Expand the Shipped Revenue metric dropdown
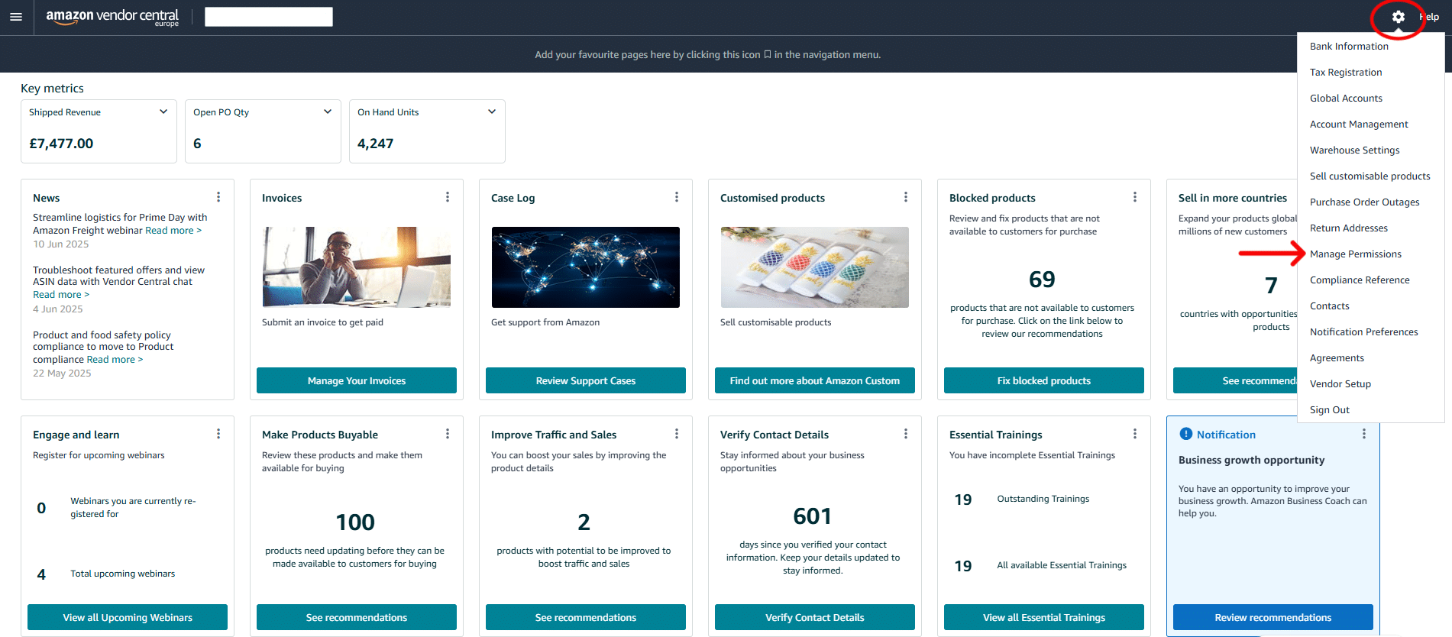The height and width of the screenshot is (637, 1452). tap(163, 112)
